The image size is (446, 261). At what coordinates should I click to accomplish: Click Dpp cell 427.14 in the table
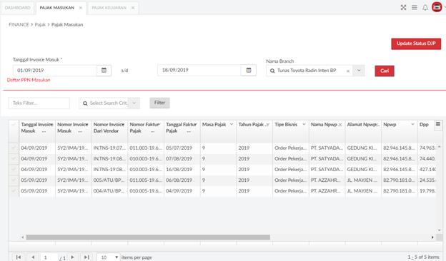pyautogui.click(x=427, y=170)
